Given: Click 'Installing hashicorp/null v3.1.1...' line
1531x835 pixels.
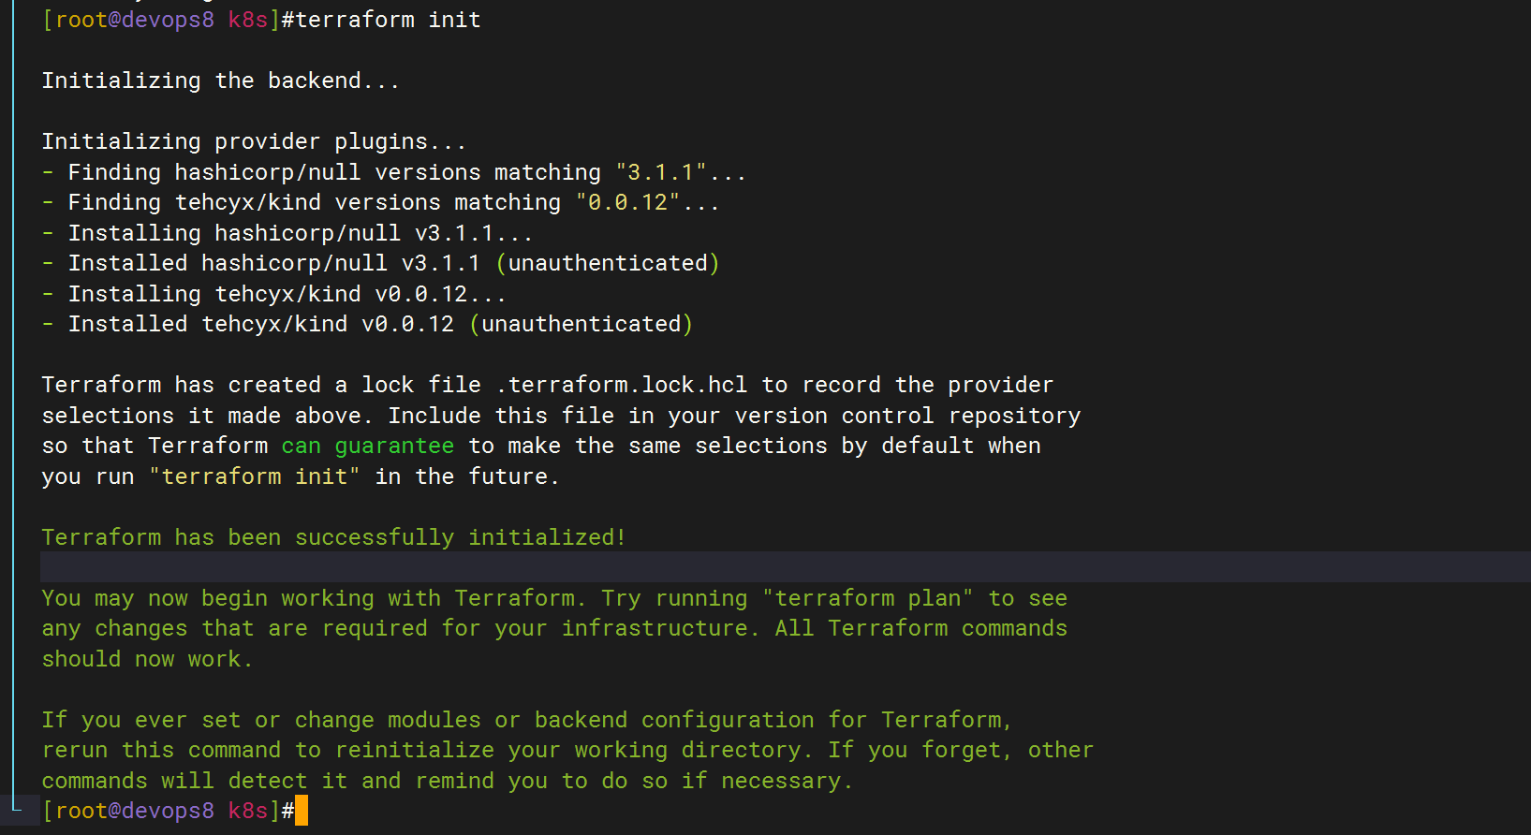Looking at the screenshot, I should [287, 233].
